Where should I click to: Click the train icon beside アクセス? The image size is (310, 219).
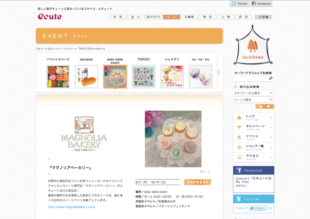pos(239,157)
